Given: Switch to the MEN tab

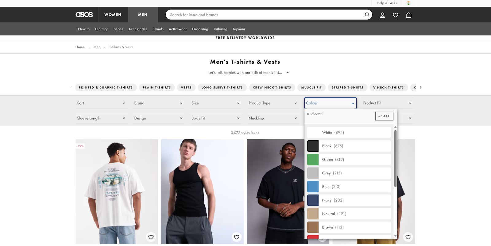Looking at the screenshot, I should [x=143, y=15].
